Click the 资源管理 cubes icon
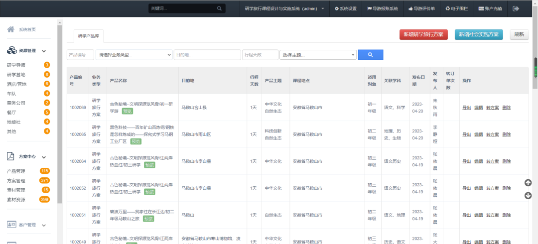 pyautogui.click(x=11, y=50)
